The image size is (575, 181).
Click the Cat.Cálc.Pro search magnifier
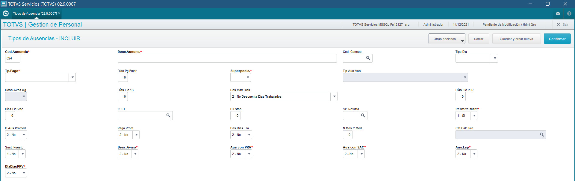pos(542,135)
